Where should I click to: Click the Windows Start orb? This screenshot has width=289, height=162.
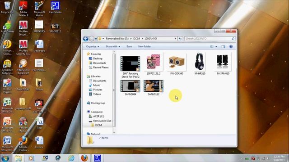(x=5, y=158)
